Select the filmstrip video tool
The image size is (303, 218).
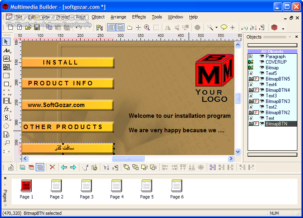pos(6,101)
